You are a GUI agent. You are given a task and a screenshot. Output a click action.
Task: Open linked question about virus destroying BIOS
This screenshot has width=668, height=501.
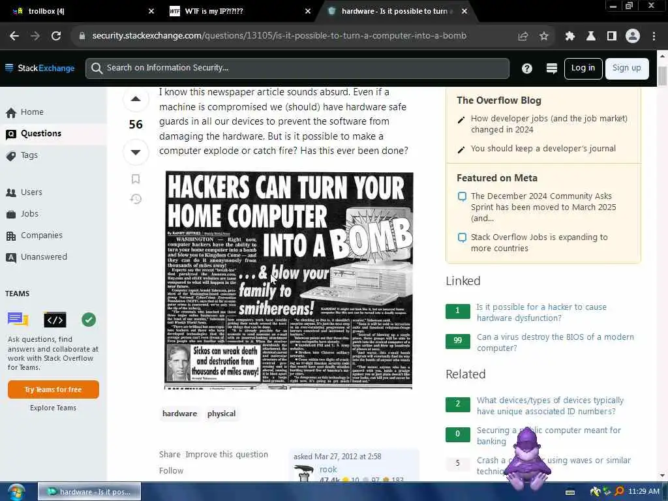coord(555,342)
